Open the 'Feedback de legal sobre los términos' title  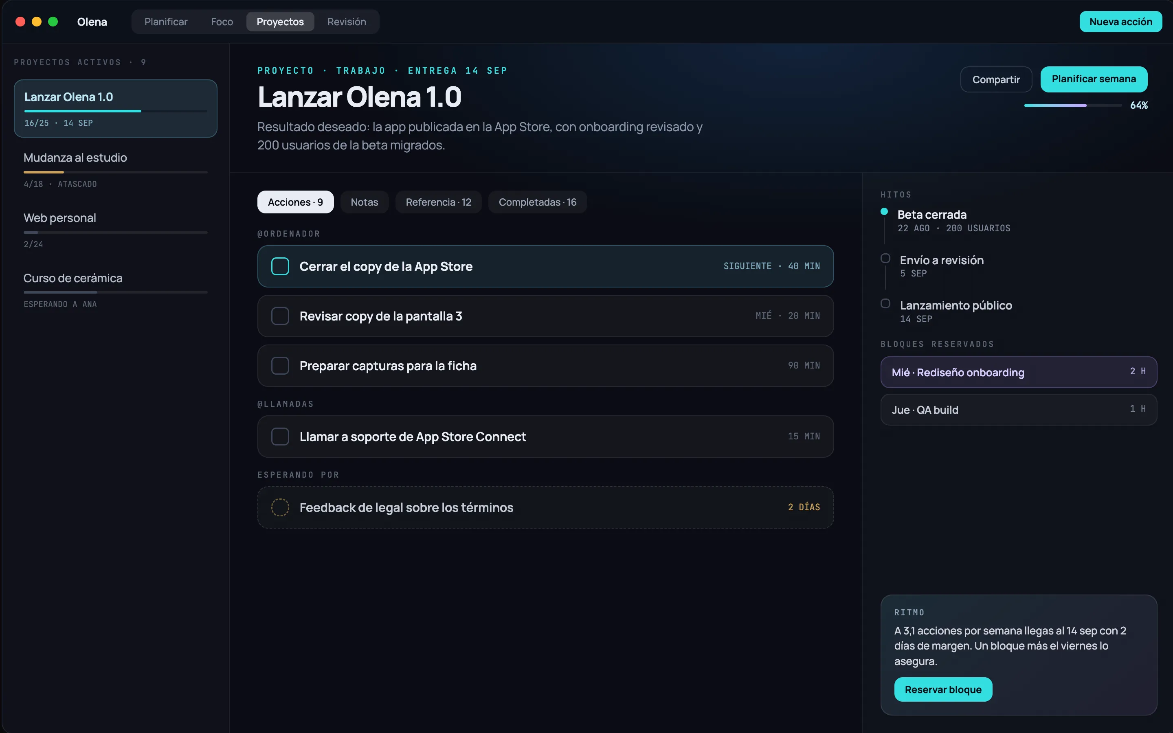406,507
